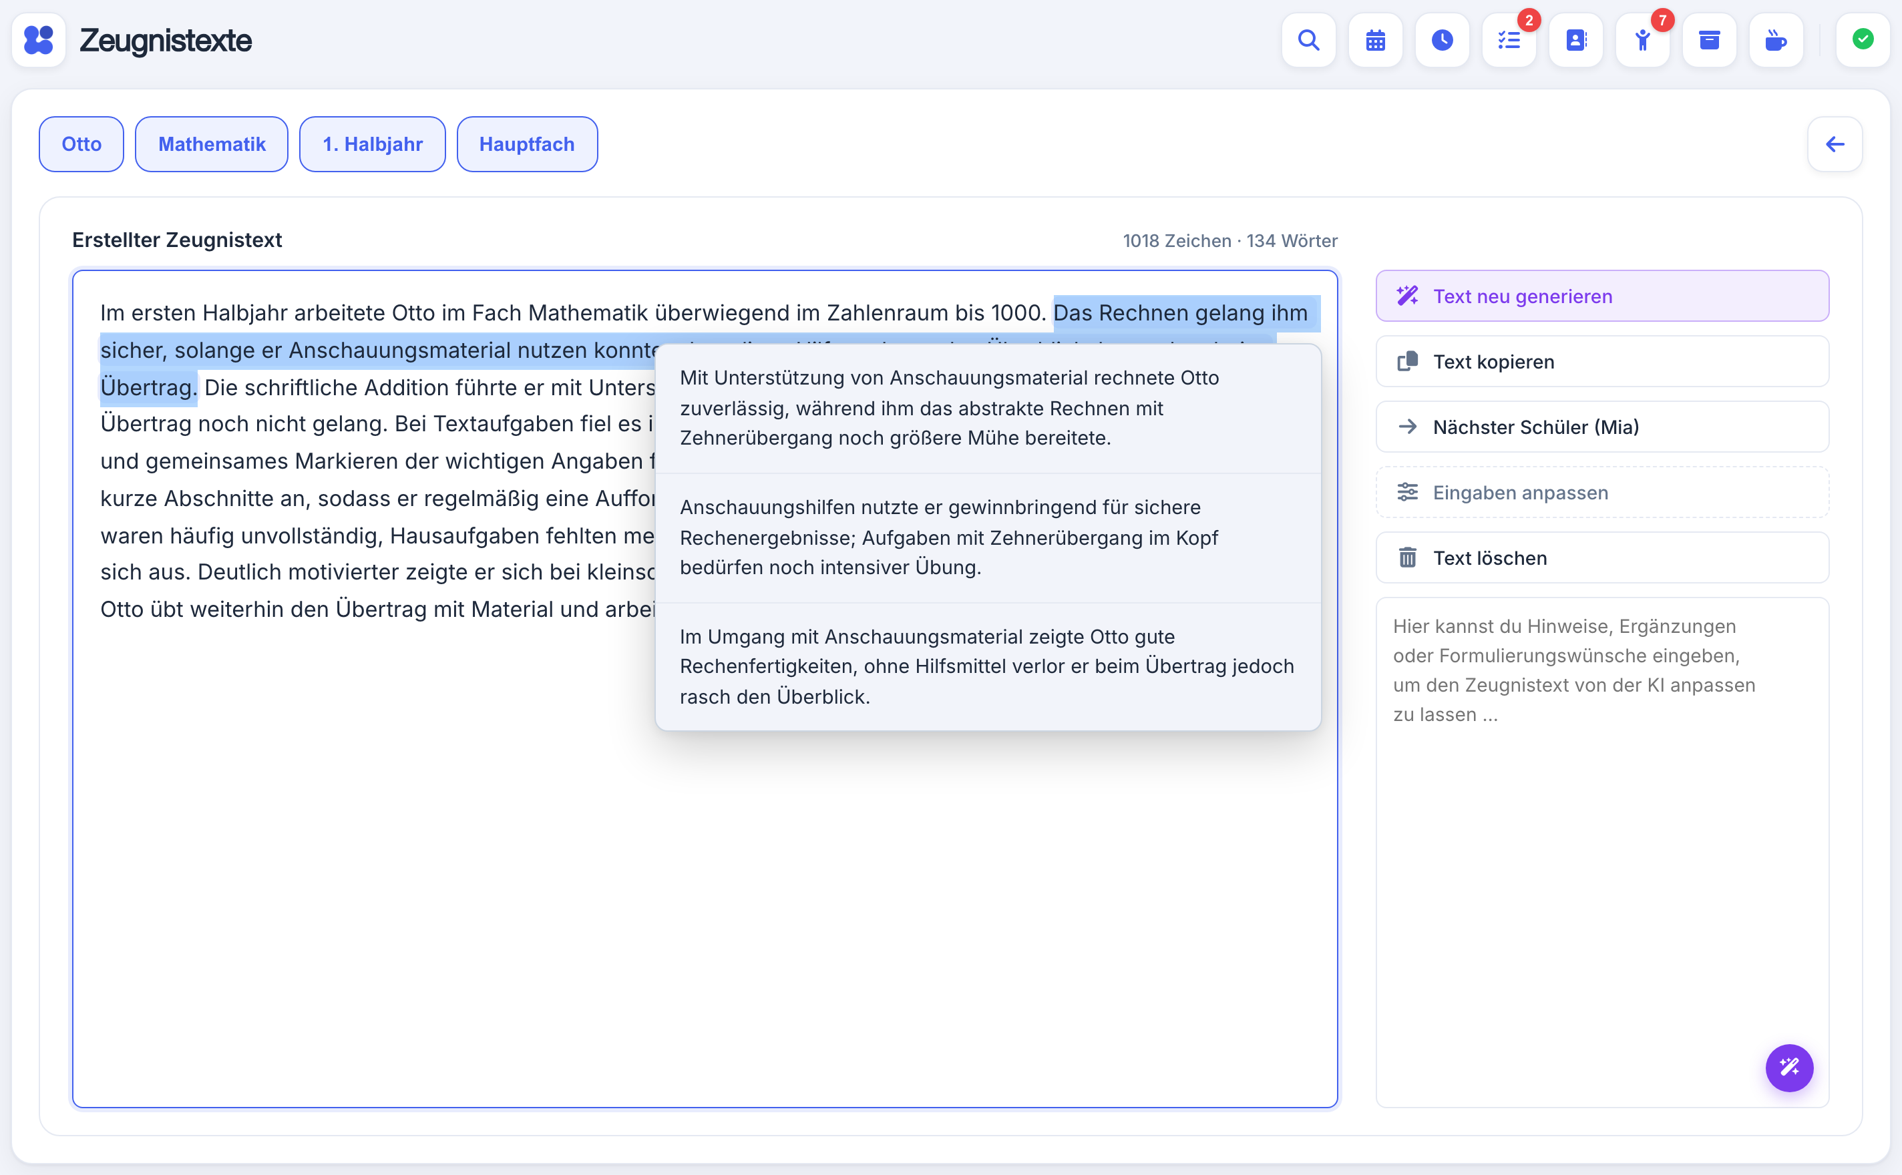Select the Mathematik subject chip
Image resolution: width=1902 pixels, height=1175 pixels.
tap(212, 145)
